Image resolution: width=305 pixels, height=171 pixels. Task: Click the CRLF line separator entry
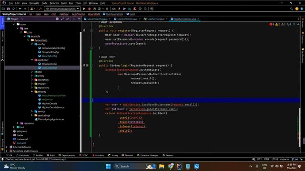(266, 159)
